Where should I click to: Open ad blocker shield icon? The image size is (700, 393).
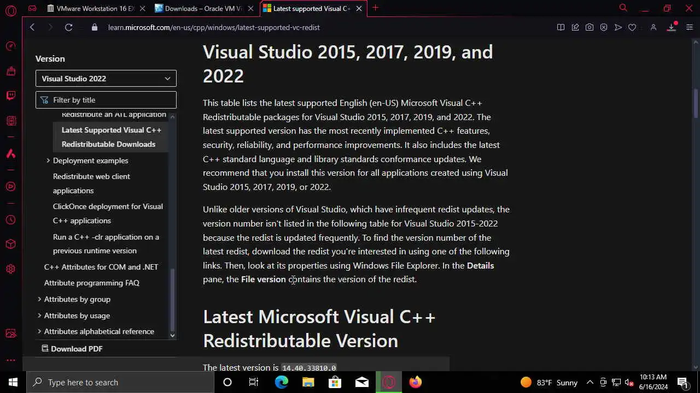point(604,27)
